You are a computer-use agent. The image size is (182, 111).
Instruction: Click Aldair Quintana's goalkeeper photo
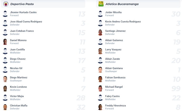click(100, 70)
